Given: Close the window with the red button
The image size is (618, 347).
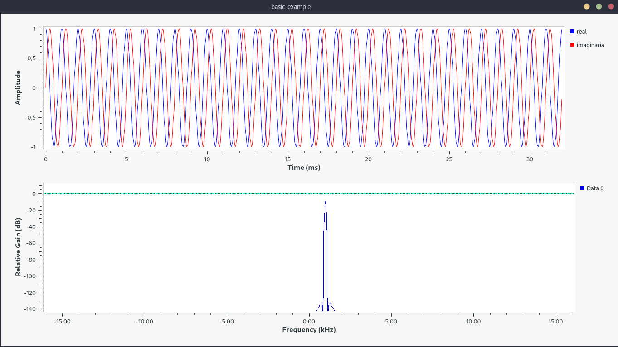Looking at the screenshot, I should [x=611, y=6].
